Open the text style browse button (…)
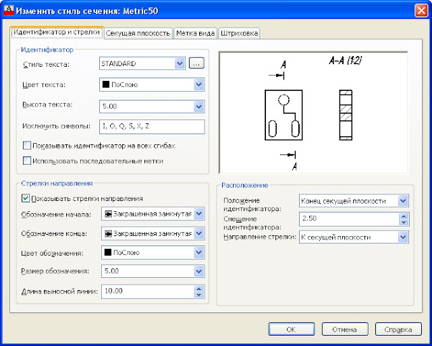This screenshot has height=346, width=432. pos(196,63)
